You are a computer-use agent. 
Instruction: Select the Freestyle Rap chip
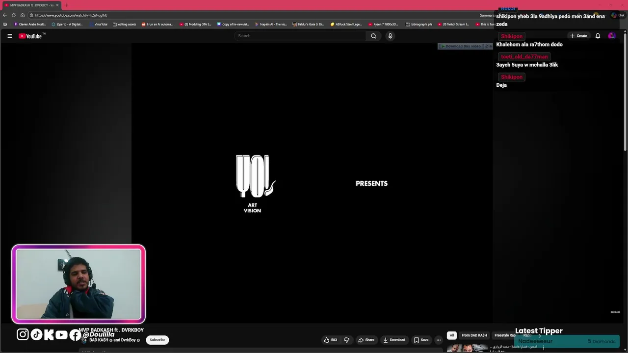click(x=505, y=335)
